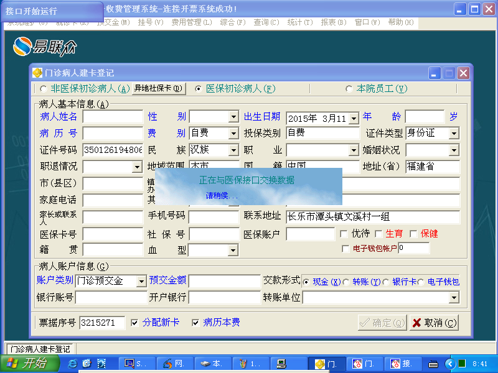Switch to taskbar item labeled 网.
The image size is (498, 373).
tap(176, 364)
